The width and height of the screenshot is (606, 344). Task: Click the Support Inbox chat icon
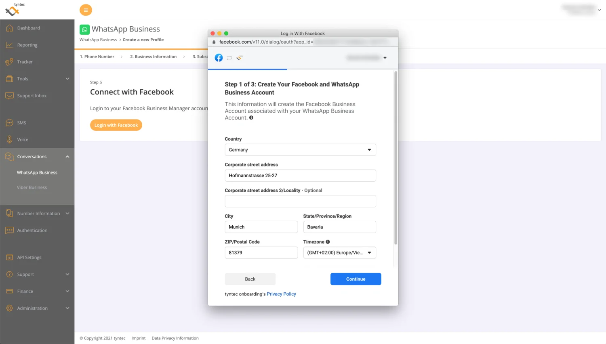pyautogui.click(x=9, y=96)
